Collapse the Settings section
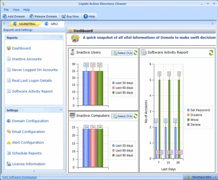Image resolution: width=218 pixels, height=180 pixels. coord(61,110)
